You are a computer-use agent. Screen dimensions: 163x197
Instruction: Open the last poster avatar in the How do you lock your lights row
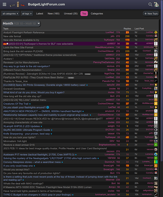pos(156,137)
